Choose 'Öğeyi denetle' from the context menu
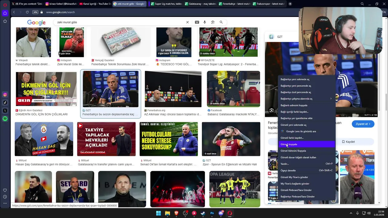This screenshot has height=218, width=388. 306,170
